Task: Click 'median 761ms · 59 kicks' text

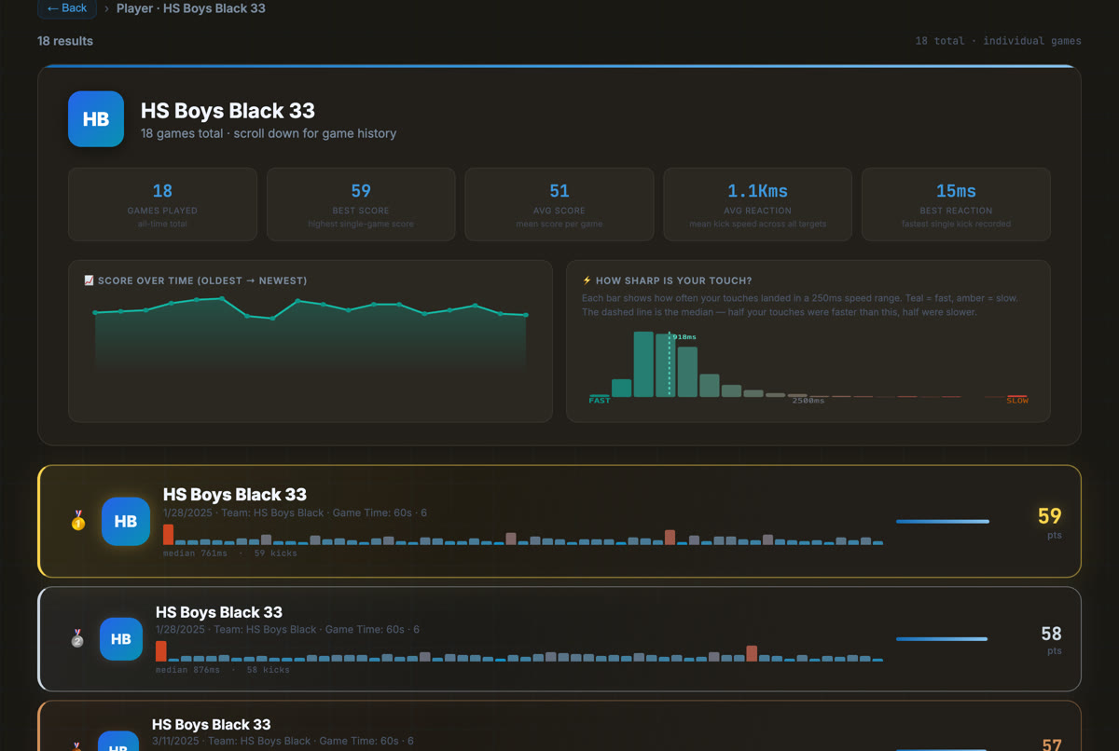Action: [x=230, y=553]
